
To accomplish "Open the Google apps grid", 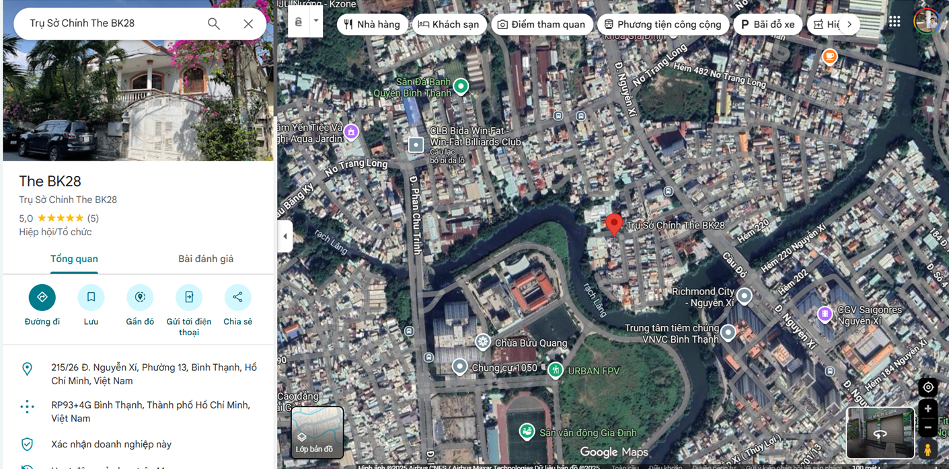I will pyautogui.click(x=894, y=22).
